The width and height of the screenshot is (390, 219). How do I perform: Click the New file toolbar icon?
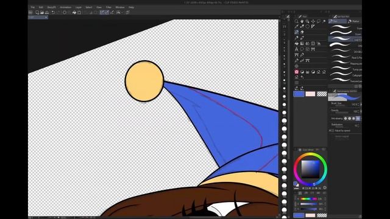[37, 12]
